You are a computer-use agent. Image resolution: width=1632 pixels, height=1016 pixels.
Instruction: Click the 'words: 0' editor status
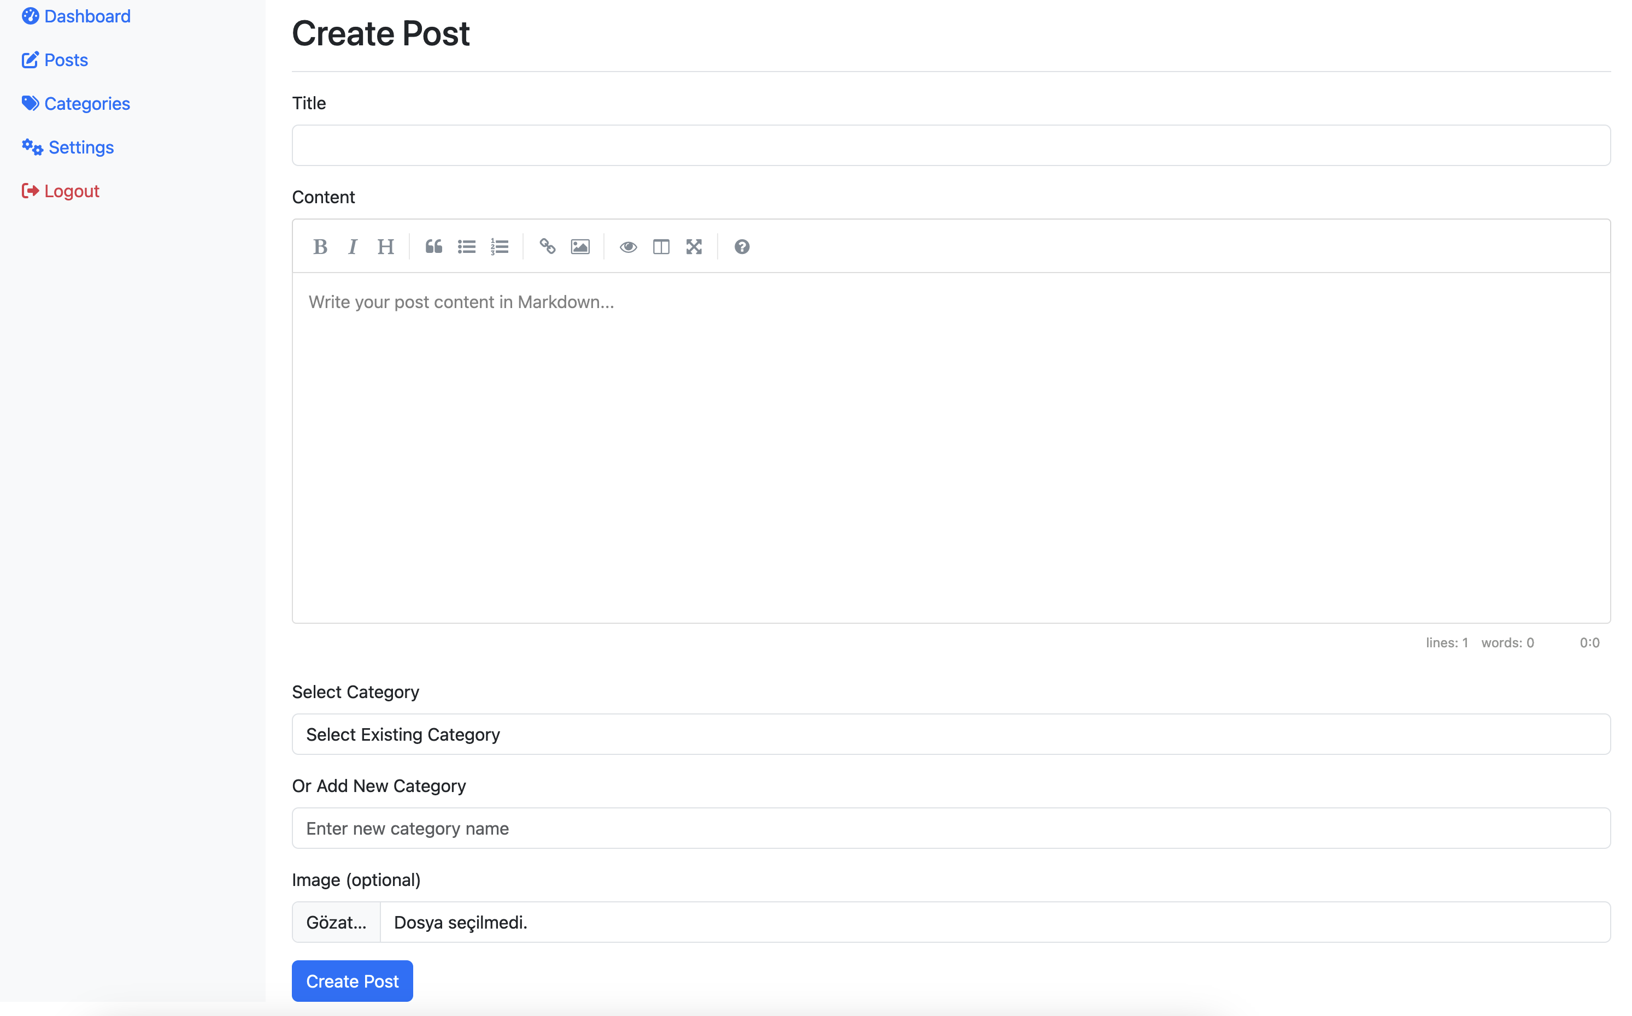coord(1507,643)
